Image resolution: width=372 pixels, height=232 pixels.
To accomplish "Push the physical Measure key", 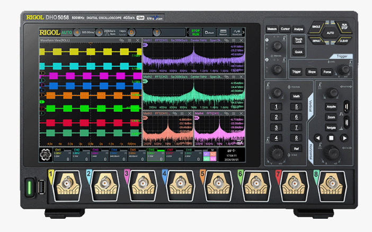I will click(272, 29).
